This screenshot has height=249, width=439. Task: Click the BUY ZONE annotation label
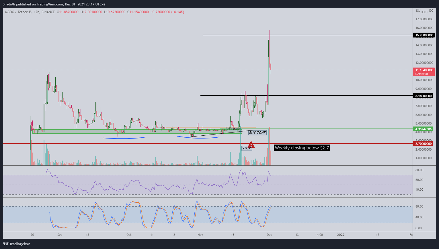pos(257,133)
